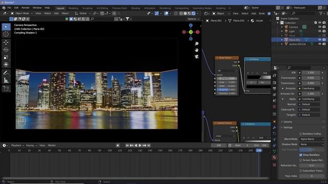Hide the skyline object in viewport
The image size is (328, 184).
[320, 44]
